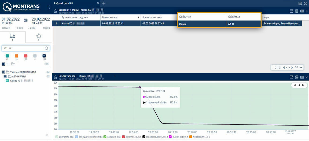Image resolution: width=309 pixels, height=141 pixels.
Task: Open the three-dot menu beside MONTRANS logo
Action: pyautogui.click(x=49, y=7)
